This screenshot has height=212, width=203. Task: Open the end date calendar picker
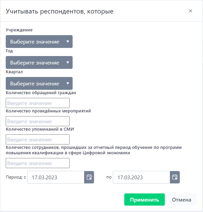[x=175, y=177]
